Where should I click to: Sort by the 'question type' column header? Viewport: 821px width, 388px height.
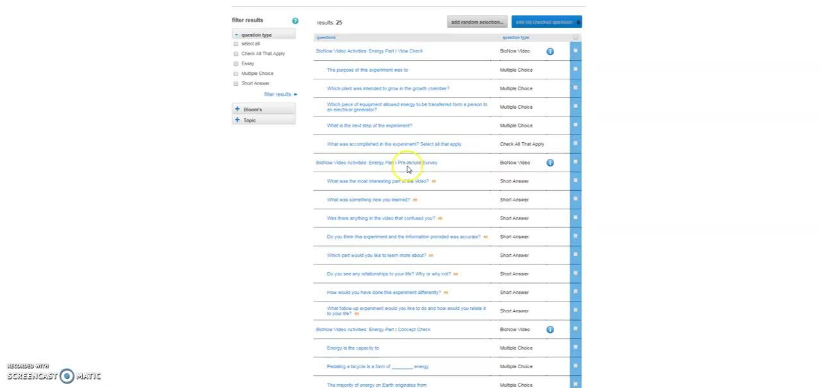pos(516,38)
